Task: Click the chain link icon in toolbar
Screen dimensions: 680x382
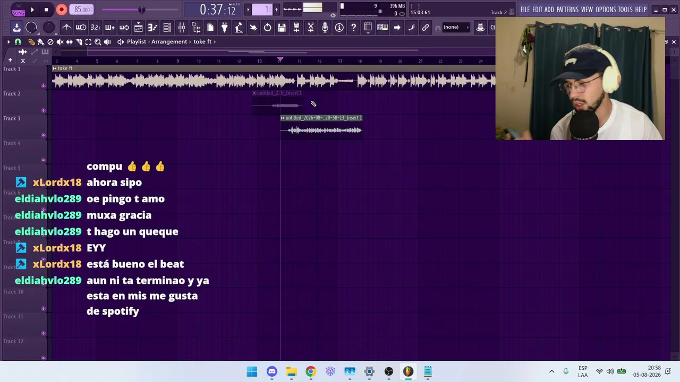Action: 426,28
